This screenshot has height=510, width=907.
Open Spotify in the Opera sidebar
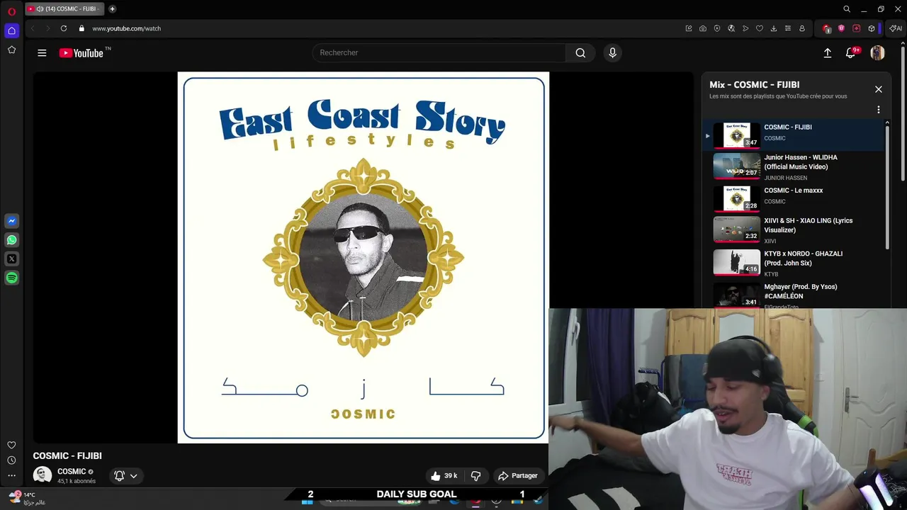pyautogui.click(x=11, y=278)
